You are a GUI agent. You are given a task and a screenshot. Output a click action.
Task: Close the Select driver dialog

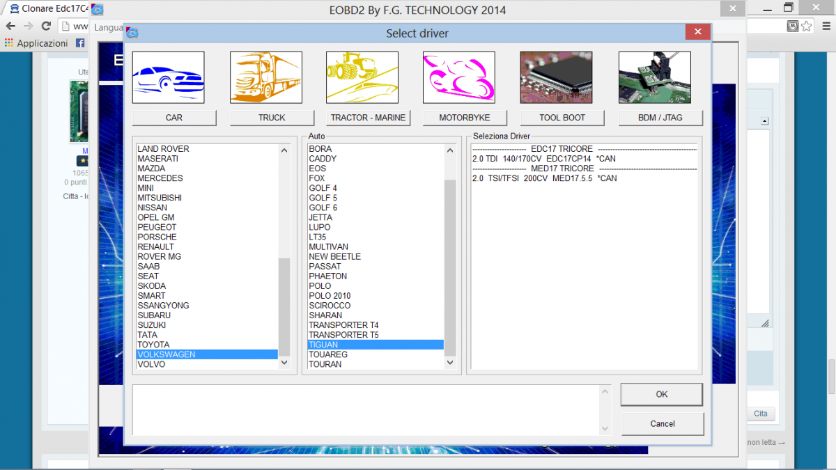(697, 32)
